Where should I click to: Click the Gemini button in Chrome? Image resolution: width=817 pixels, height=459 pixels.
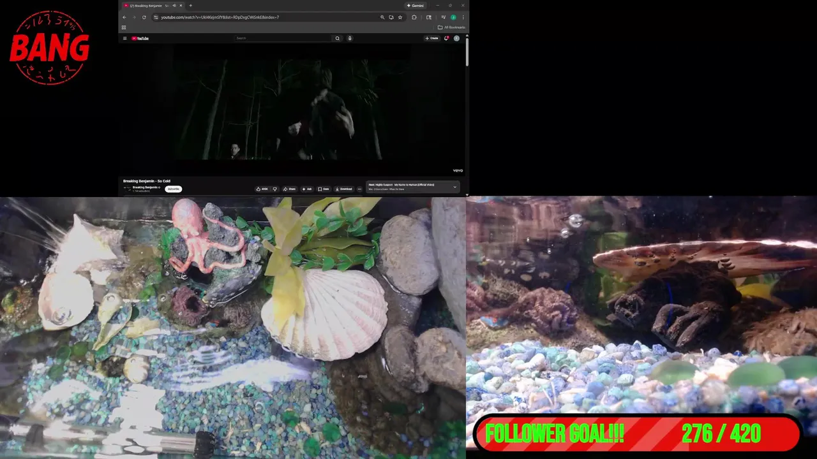[x=415, y=5]
